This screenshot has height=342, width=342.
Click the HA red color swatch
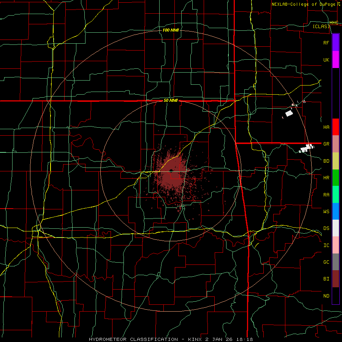(x=336, y=127)
